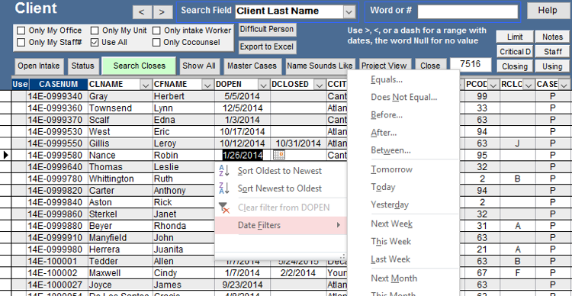The width and height of the screenshot is (572, 296).
Task: Uncheck the Use All checkbox
Action: [x=95, y=42]
